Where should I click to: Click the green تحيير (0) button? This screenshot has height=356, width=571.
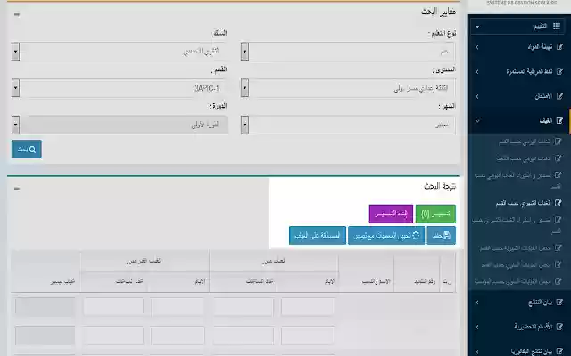tap(435, 214)
